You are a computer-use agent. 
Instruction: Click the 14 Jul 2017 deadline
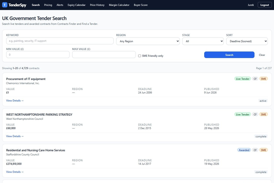[x=144, y=164]
